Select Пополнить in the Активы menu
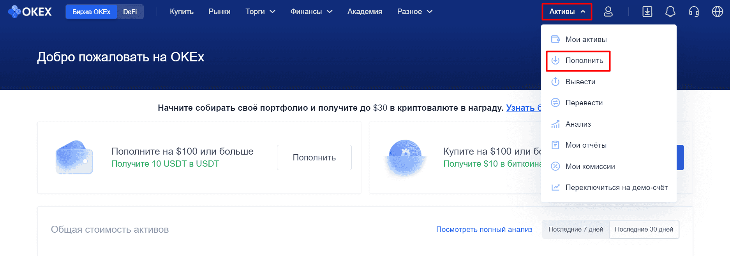The image size is (730, 256). pyautogui.click(x=609, y=61)
